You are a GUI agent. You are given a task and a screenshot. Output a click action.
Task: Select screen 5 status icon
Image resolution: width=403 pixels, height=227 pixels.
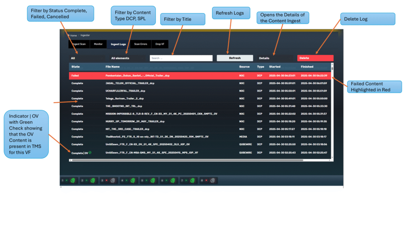(x=153, y=180)
